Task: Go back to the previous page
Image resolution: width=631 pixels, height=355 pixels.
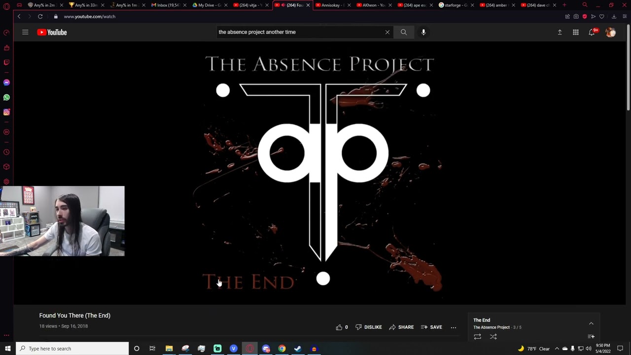Action: pyautogui.click(x=19, y=16)
